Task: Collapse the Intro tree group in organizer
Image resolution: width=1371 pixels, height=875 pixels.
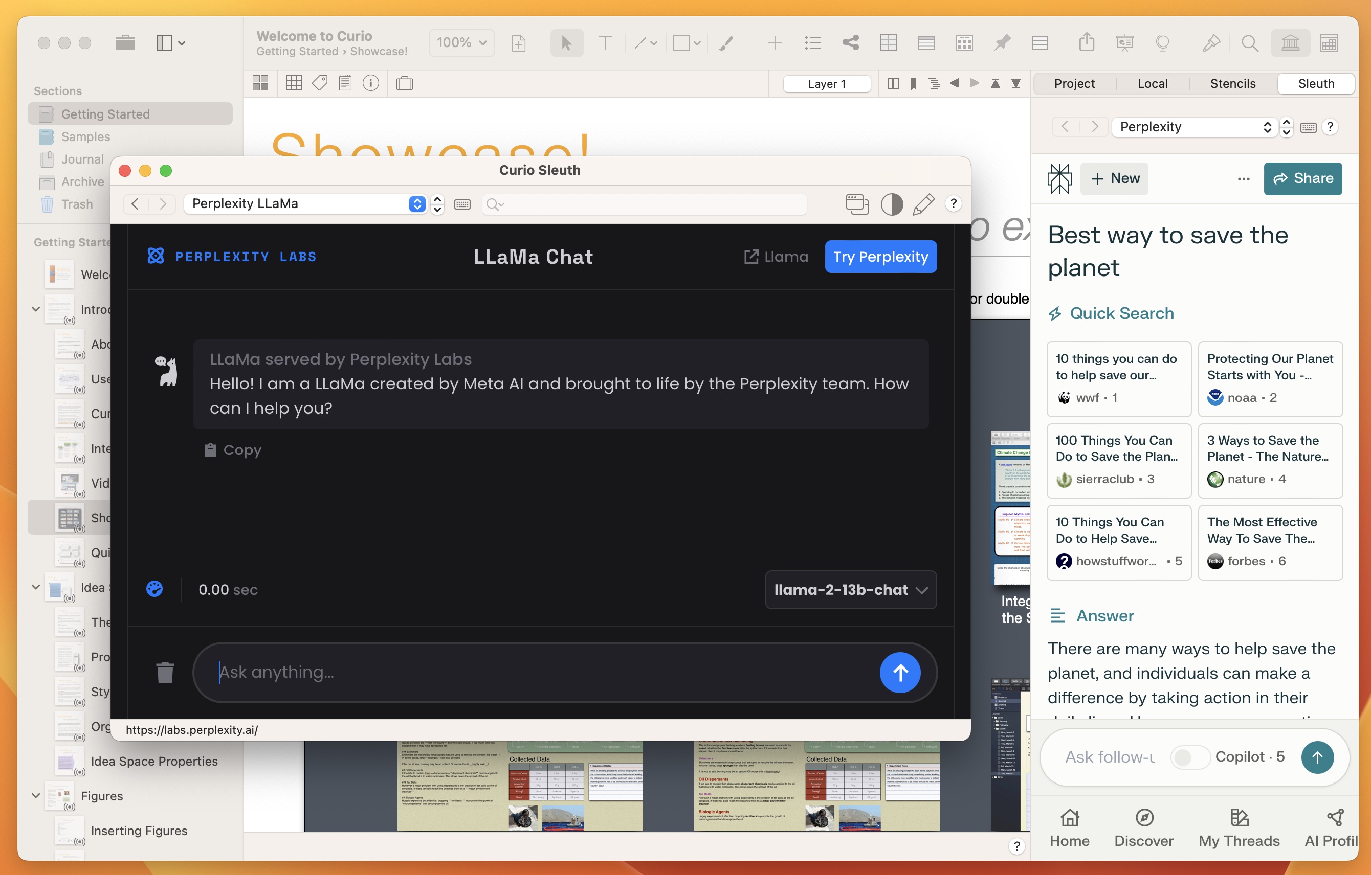Action: (x=35, y=309)
